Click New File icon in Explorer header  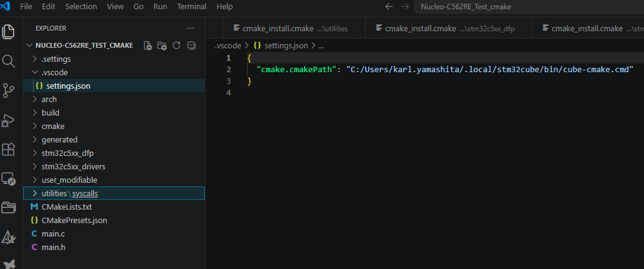(148, 46)
